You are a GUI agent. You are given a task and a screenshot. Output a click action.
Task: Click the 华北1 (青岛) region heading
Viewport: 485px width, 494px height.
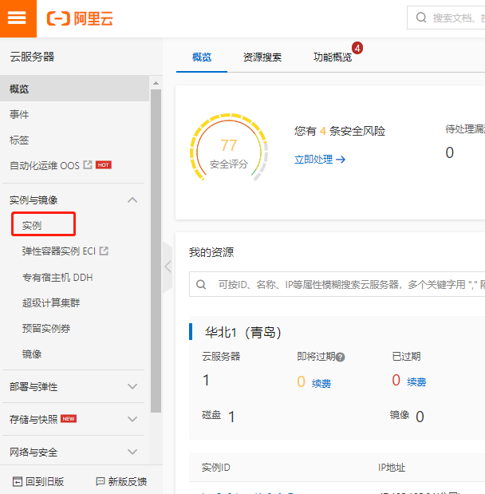[242, 332]
